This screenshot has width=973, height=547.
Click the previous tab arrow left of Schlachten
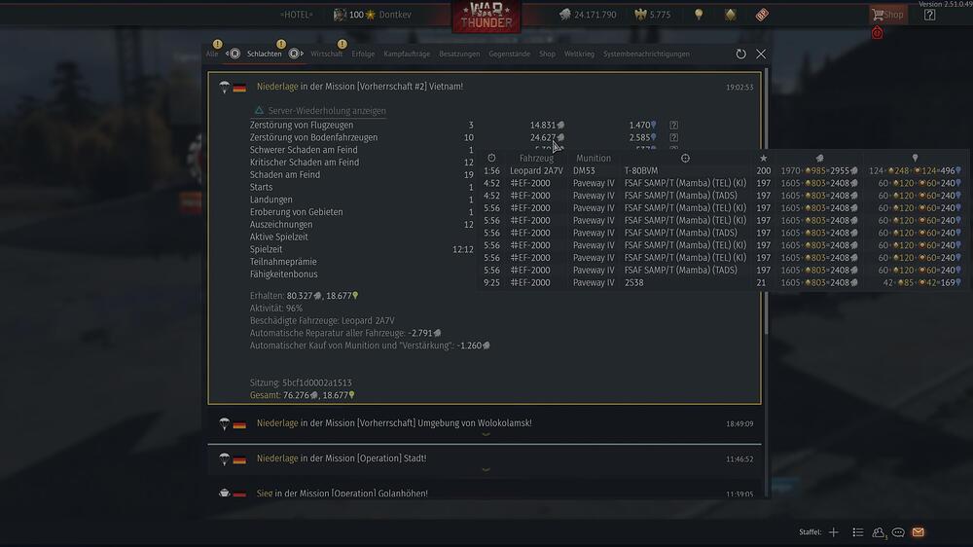234,54
